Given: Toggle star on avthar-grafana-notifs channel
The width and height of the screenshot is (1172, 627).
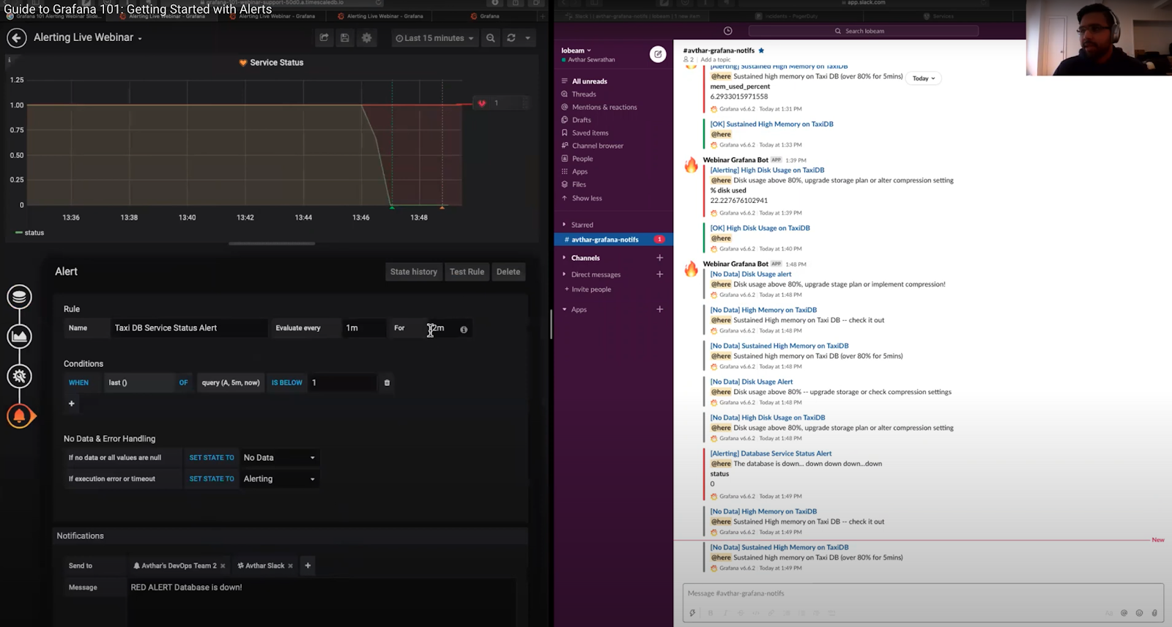Looking at the screenshot, I should tap(761, 51).
